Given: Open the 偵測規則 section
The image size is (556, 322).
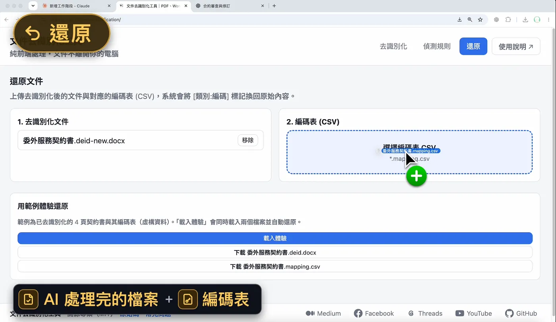Looking at the screenshot, I should (x=437, y=46).
